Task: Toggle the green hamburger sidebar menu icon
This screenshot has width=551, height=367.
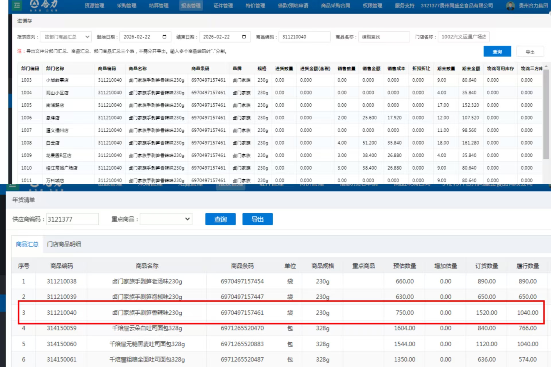Action: 17,5
